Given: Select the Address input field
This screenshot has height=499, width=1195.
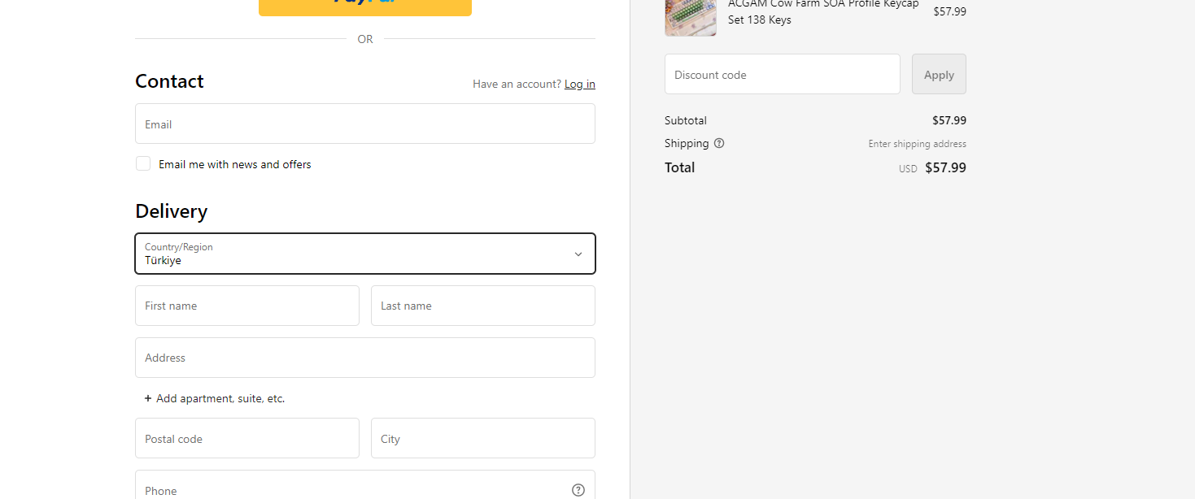Looking at the screenshot, I should click(364, 358).
